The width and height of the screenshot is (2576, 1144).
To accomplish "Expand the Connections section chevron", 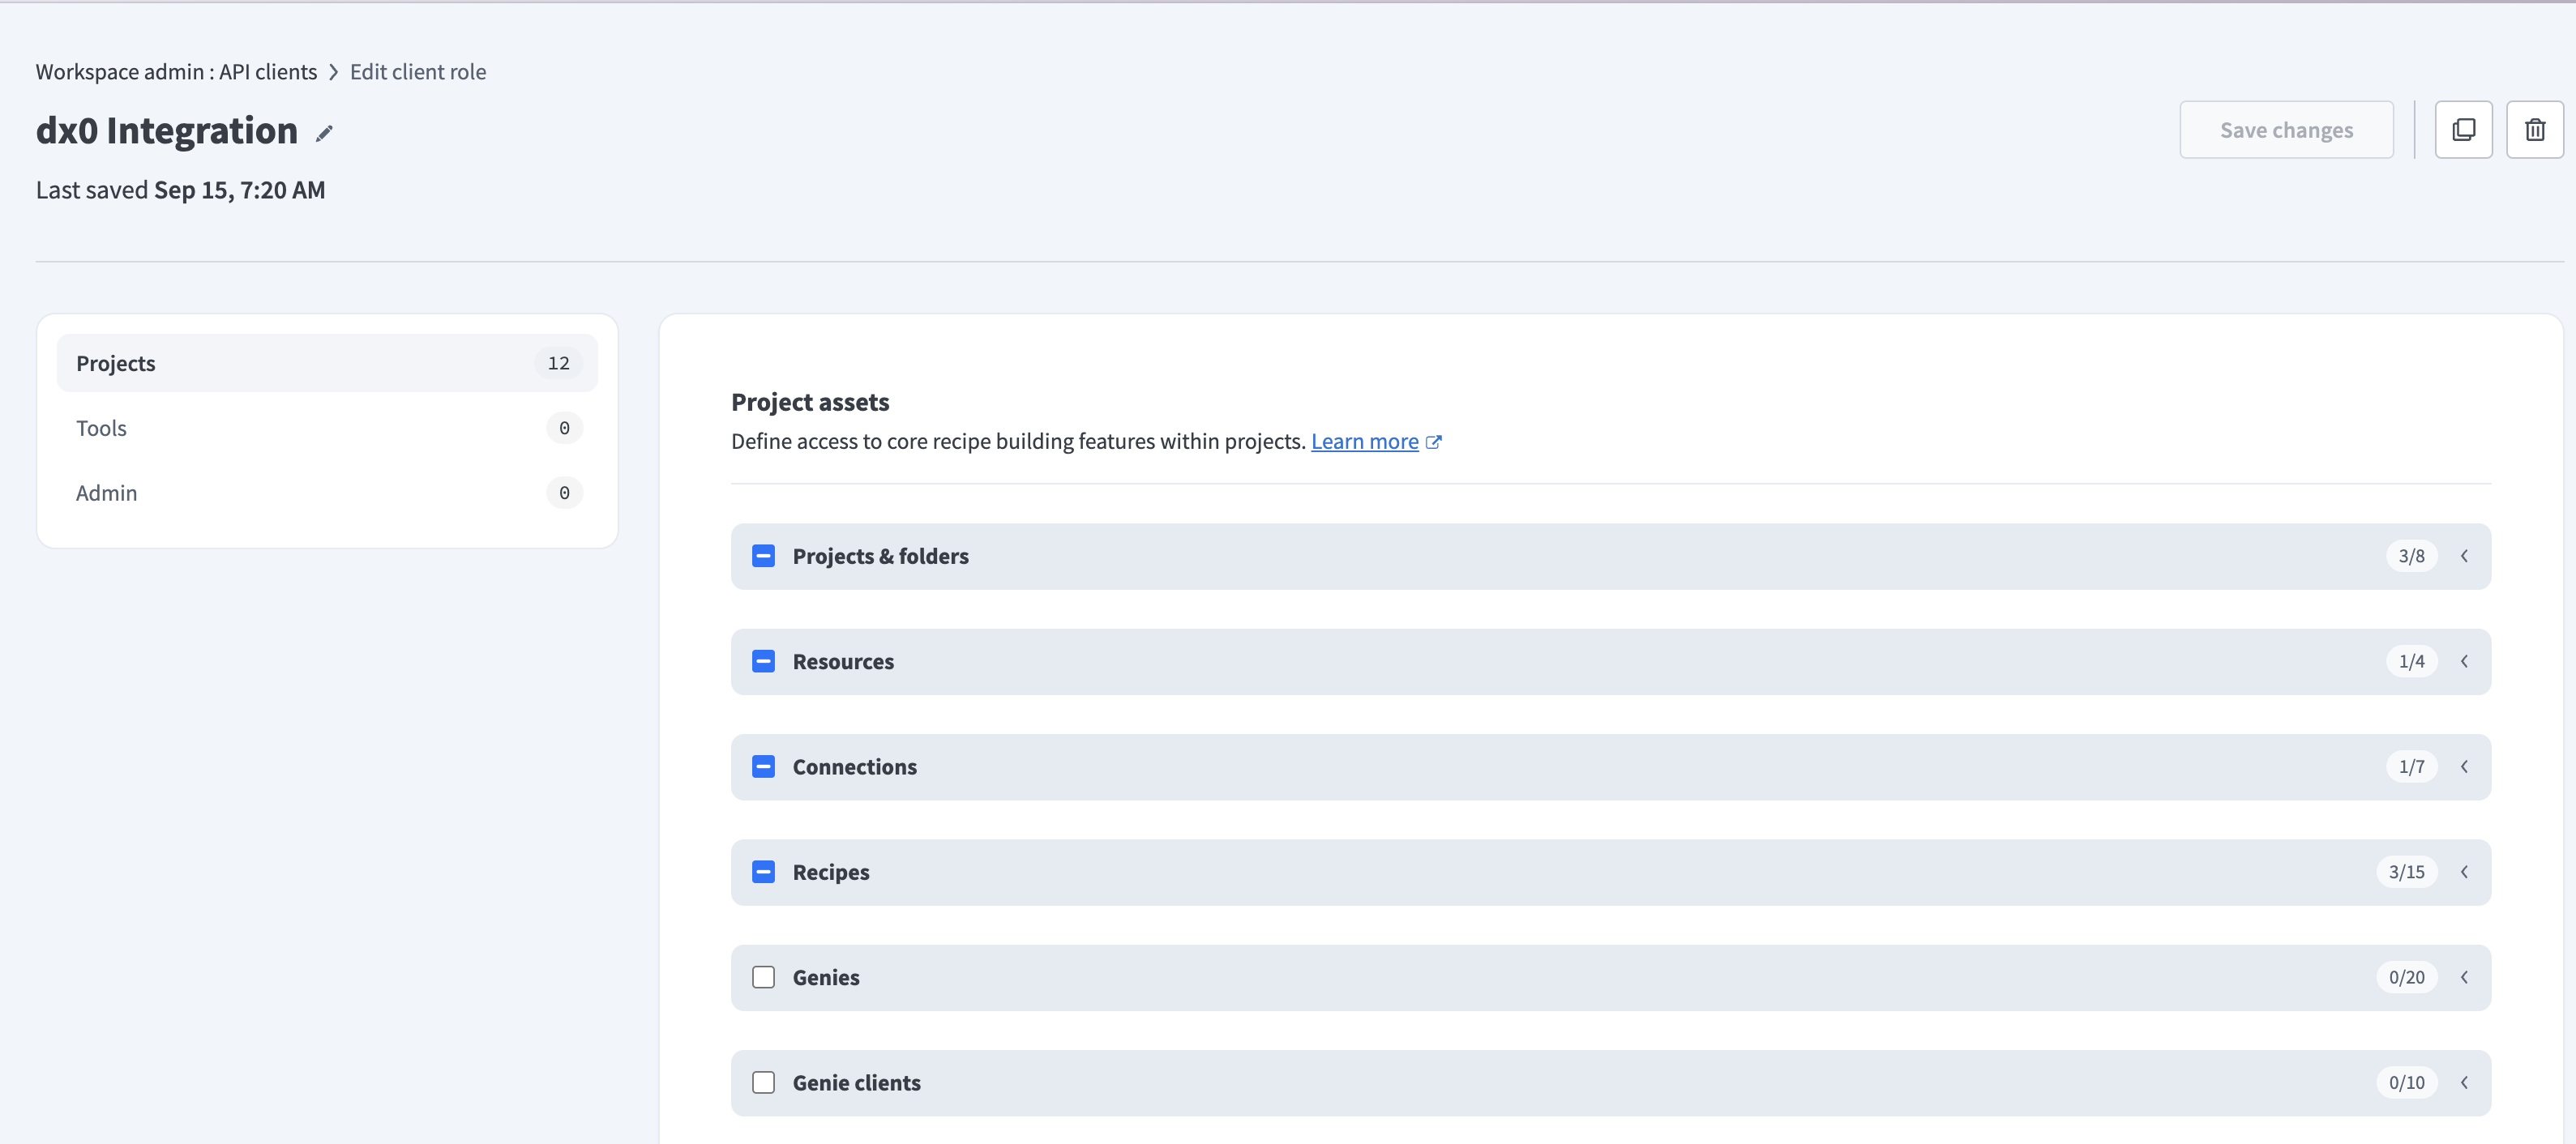I will [2464, 766].
